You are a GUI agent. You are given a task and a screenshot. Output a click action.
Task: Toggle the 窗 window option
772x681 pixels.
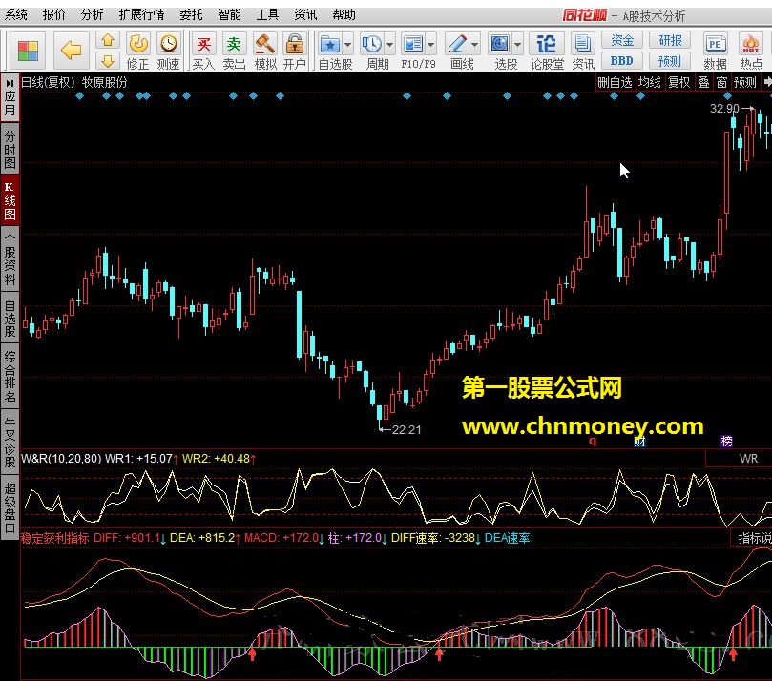coord(721,82)
